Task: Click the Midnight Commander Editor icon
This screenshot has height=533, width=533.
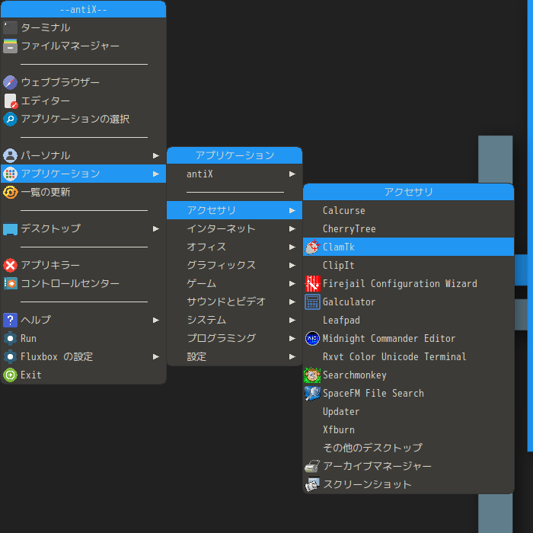Action: click(x=312, y=338)
